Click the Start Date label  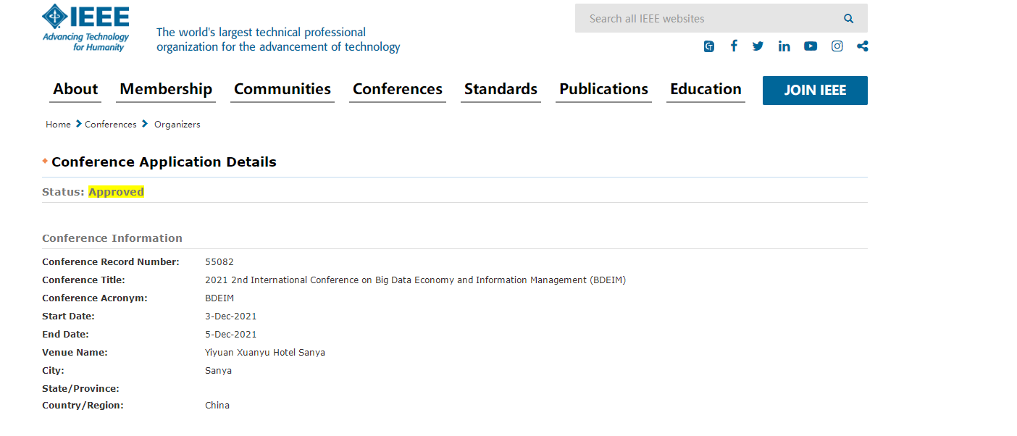coord(68,316)
